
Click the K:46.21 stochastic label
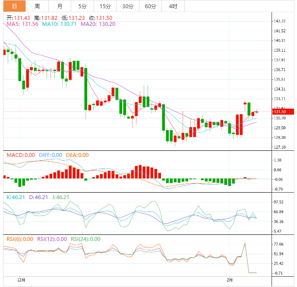(15, 197)
